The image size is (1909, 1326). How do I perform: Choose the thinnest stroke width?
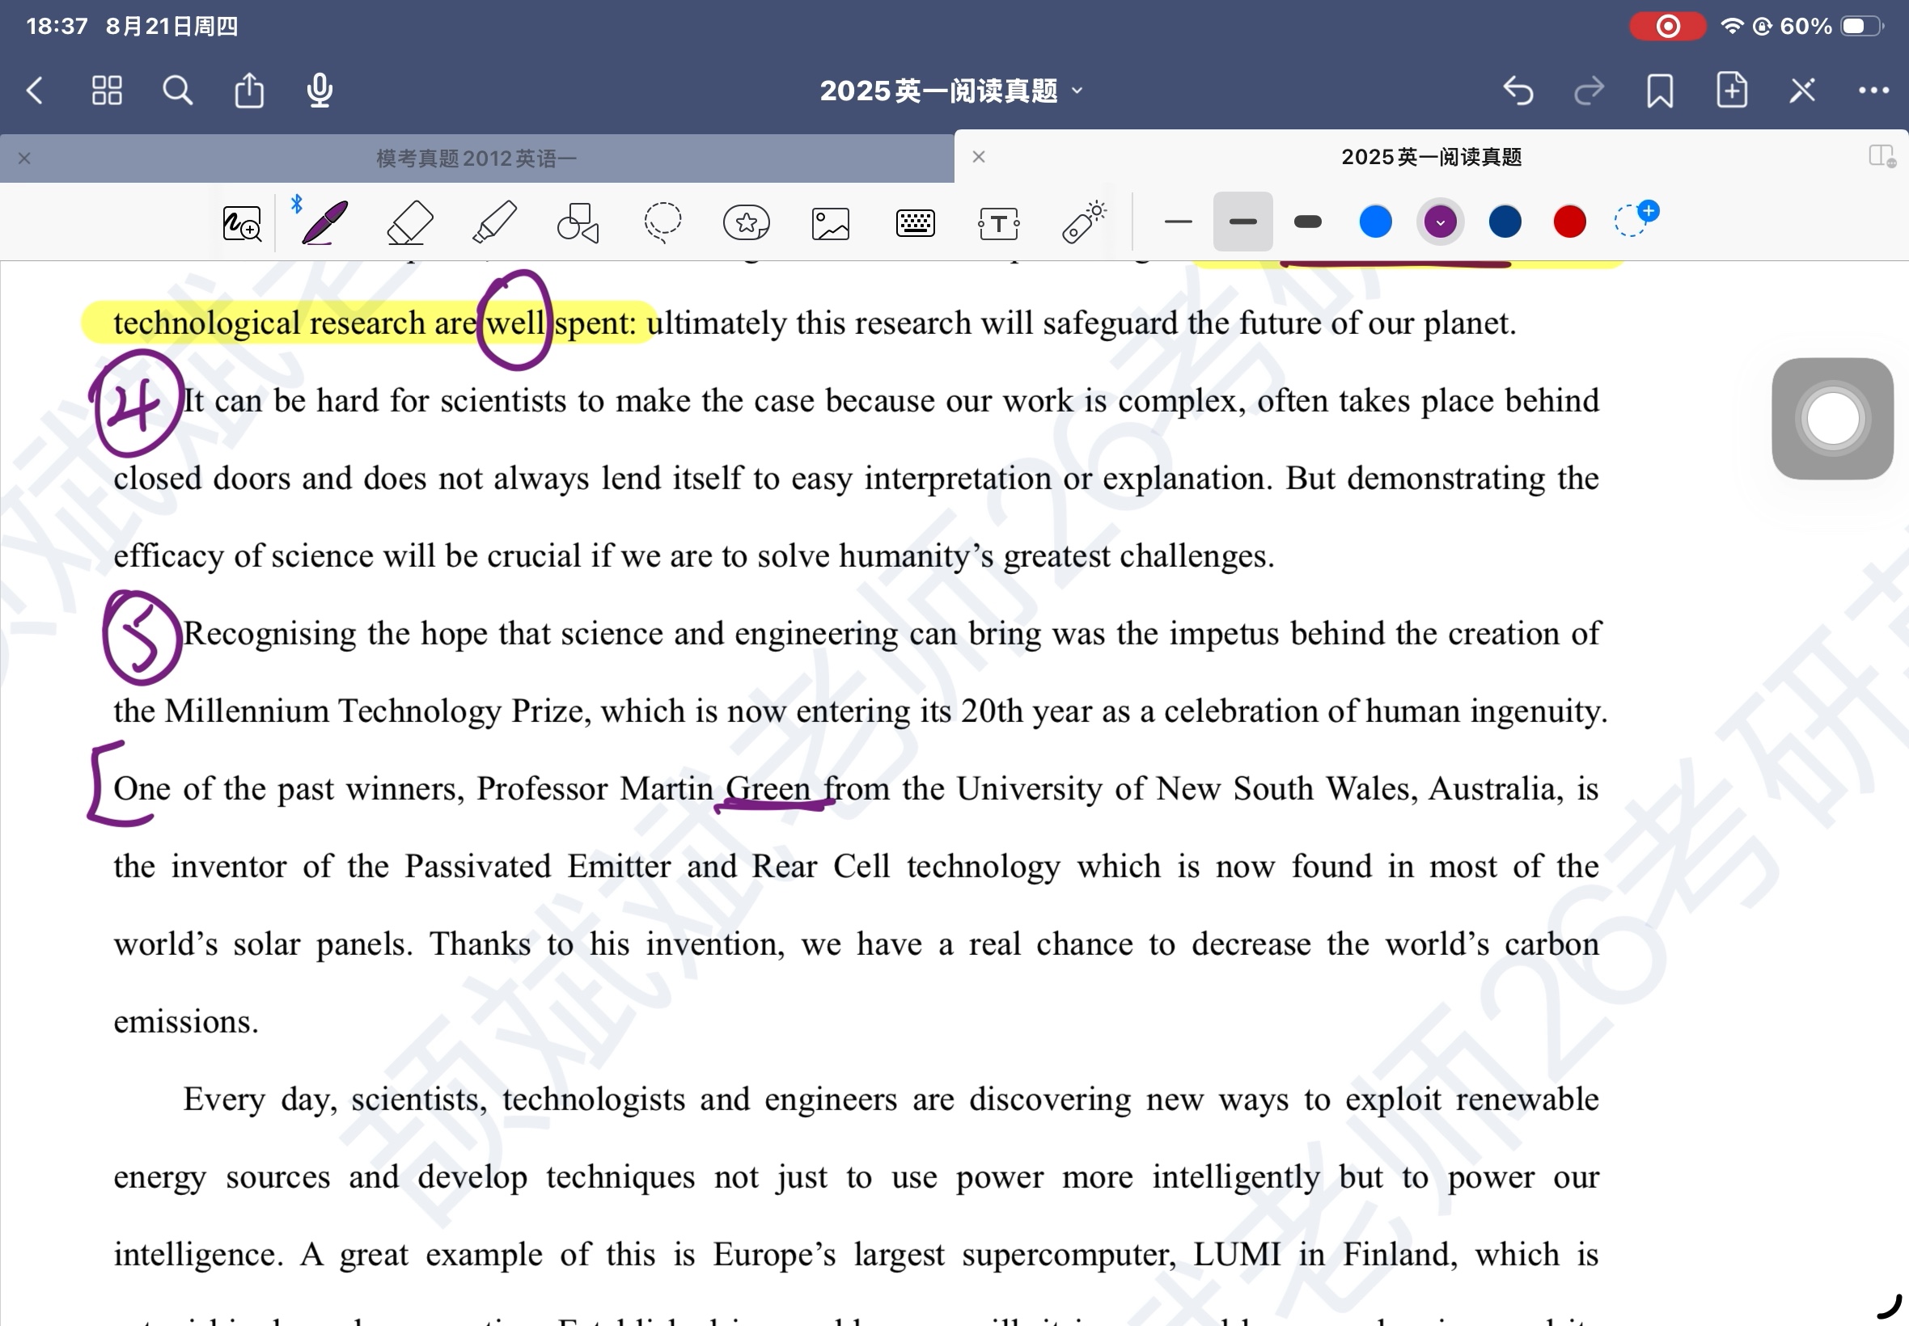pyautogui.click(x=1179, y=222)
